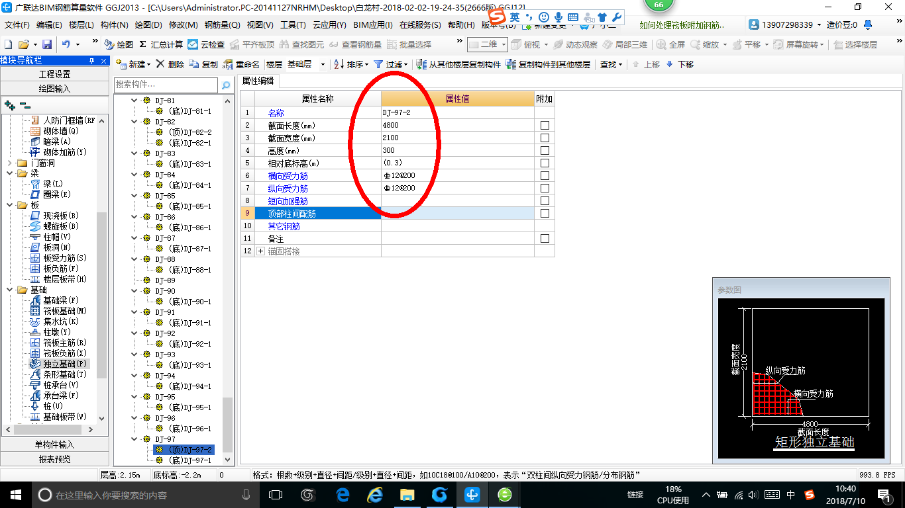Click the expand-all plus icon in navigation bar

click(9, 105)
